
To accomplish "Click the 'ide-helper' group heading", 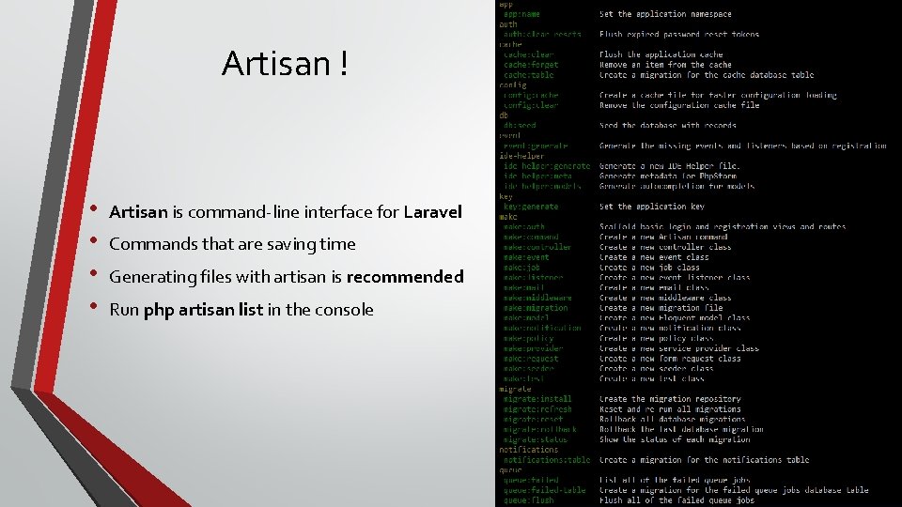I will pos(521,156).
